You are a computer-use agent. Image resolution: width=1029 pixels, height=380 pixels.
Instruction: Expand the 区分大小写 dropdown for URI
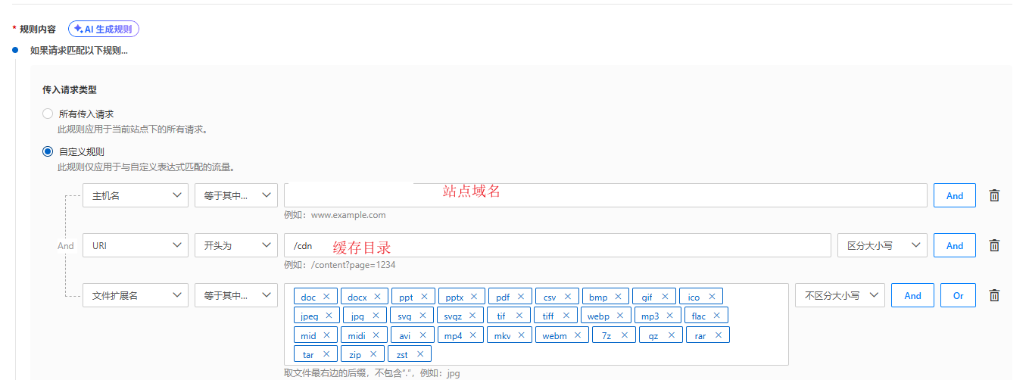point(881,245)
